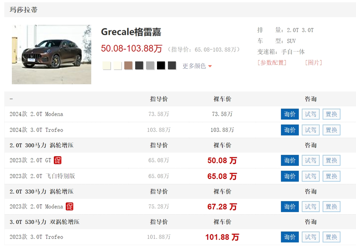Image resolution: width=356 pixels, height=252 pixels.
Task: Click the 3.0T 530马力 双涡轮增压 group header
Action: click(44, 222)
